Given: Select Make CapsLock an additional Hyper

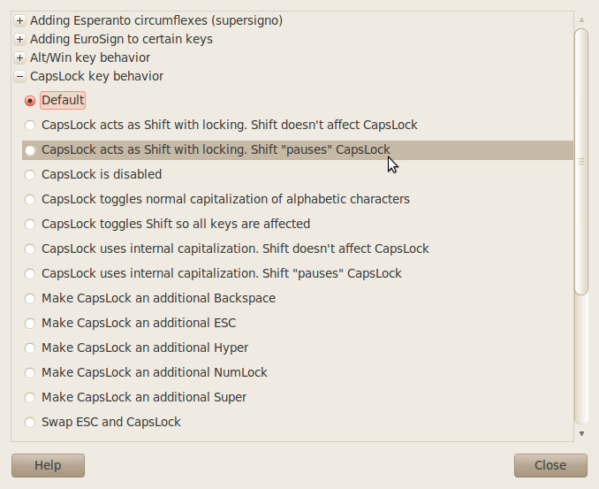Looking at the screenshot, I should (31, 348).
